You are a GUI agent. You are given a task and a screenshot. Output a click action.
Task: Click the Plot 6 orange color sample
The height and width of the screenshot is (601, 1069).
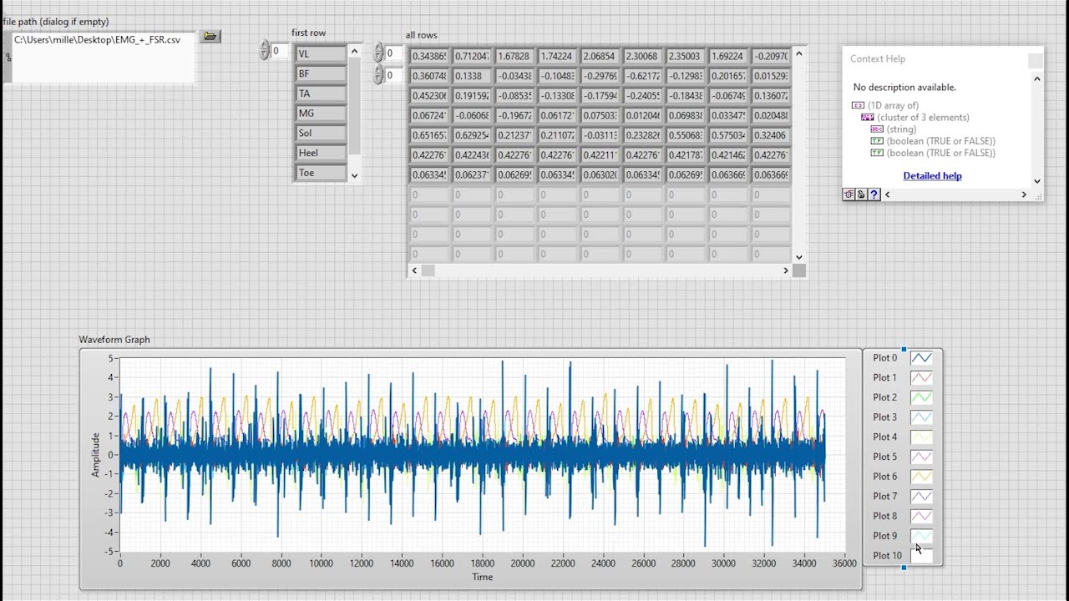[921, 477]
